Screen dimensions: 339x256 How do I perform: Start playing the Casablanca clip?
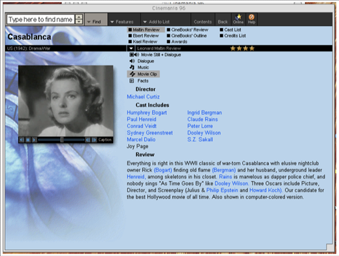34,140
